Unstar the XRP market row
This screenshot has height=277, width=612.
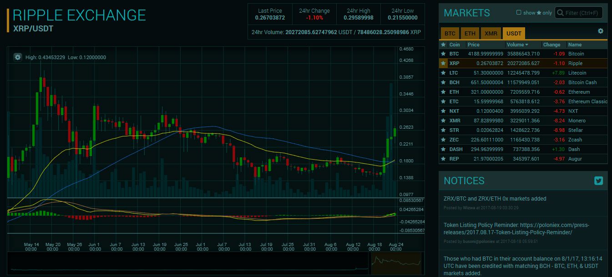coord(443,63)
